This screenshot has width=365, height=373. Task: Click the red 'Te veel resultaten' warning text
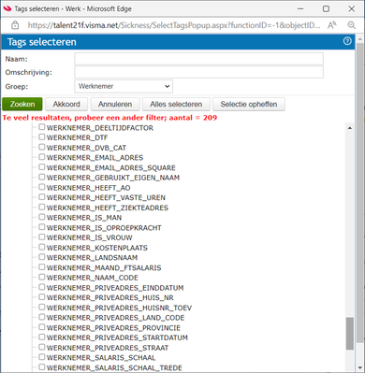click(109, 118)
